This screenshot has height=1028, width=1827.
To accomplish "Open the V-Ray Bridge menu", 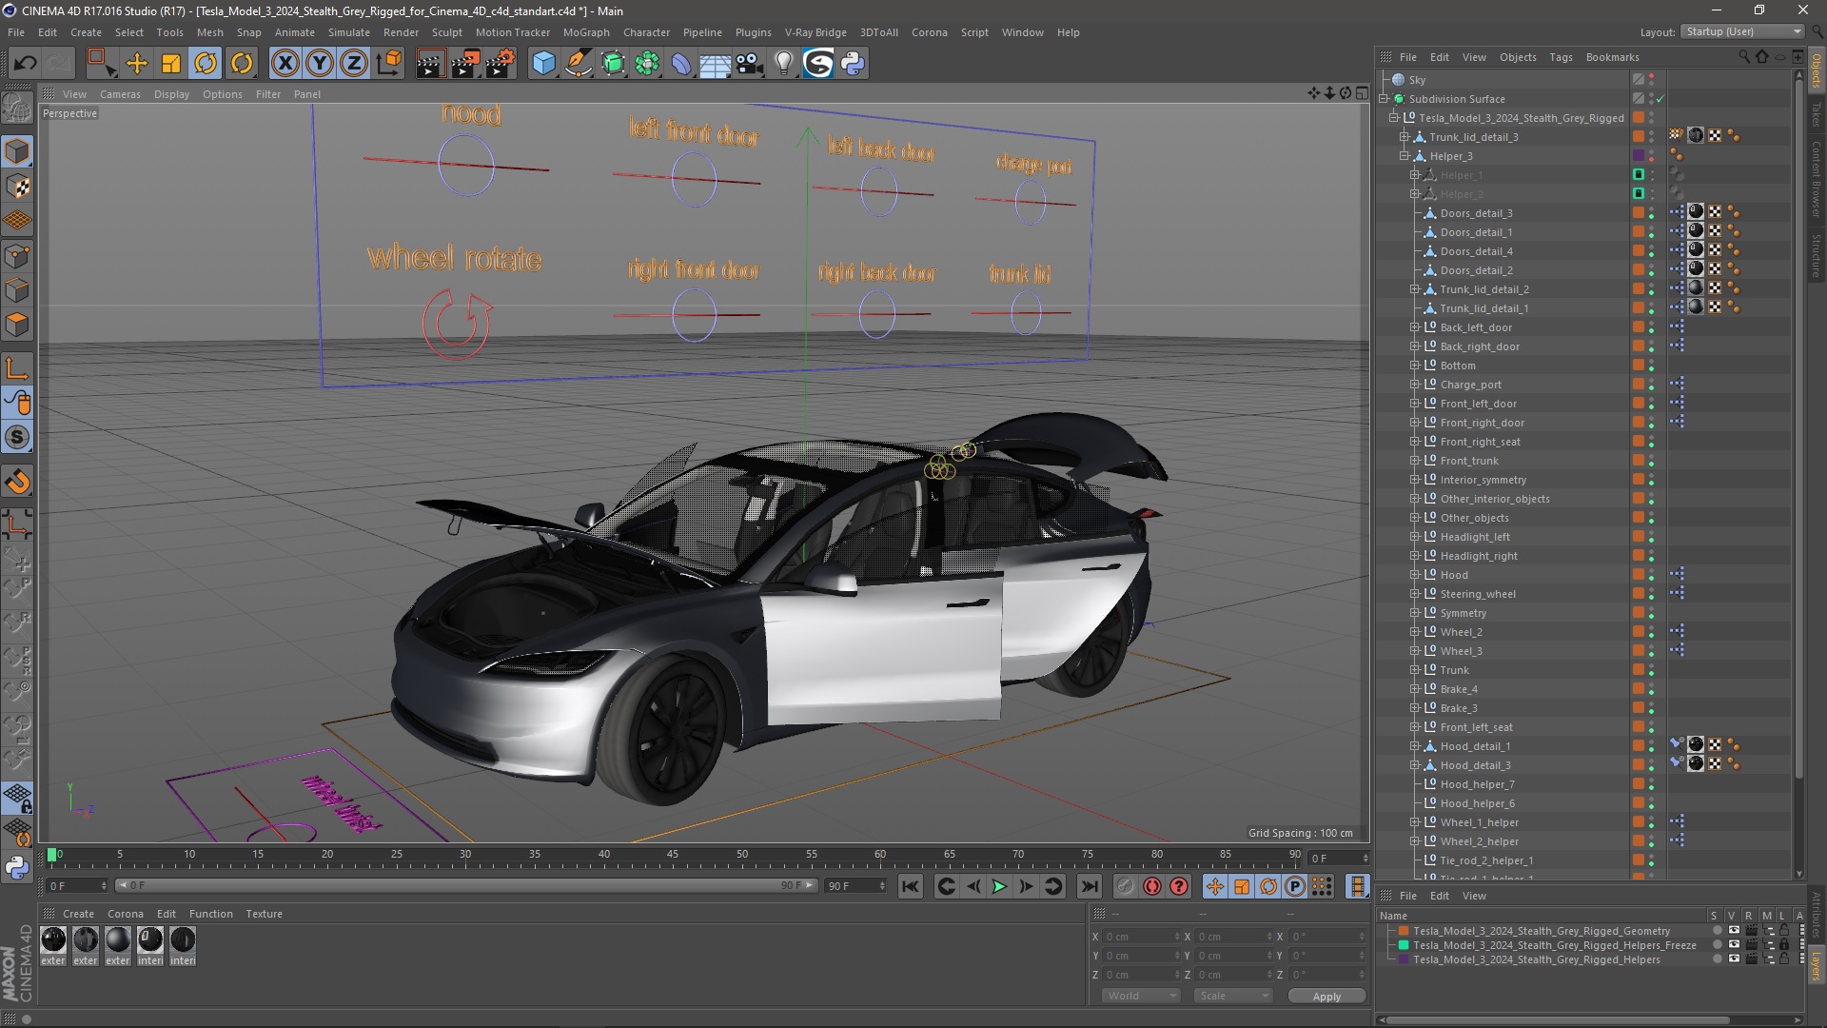I will click(x=815, y=32).
